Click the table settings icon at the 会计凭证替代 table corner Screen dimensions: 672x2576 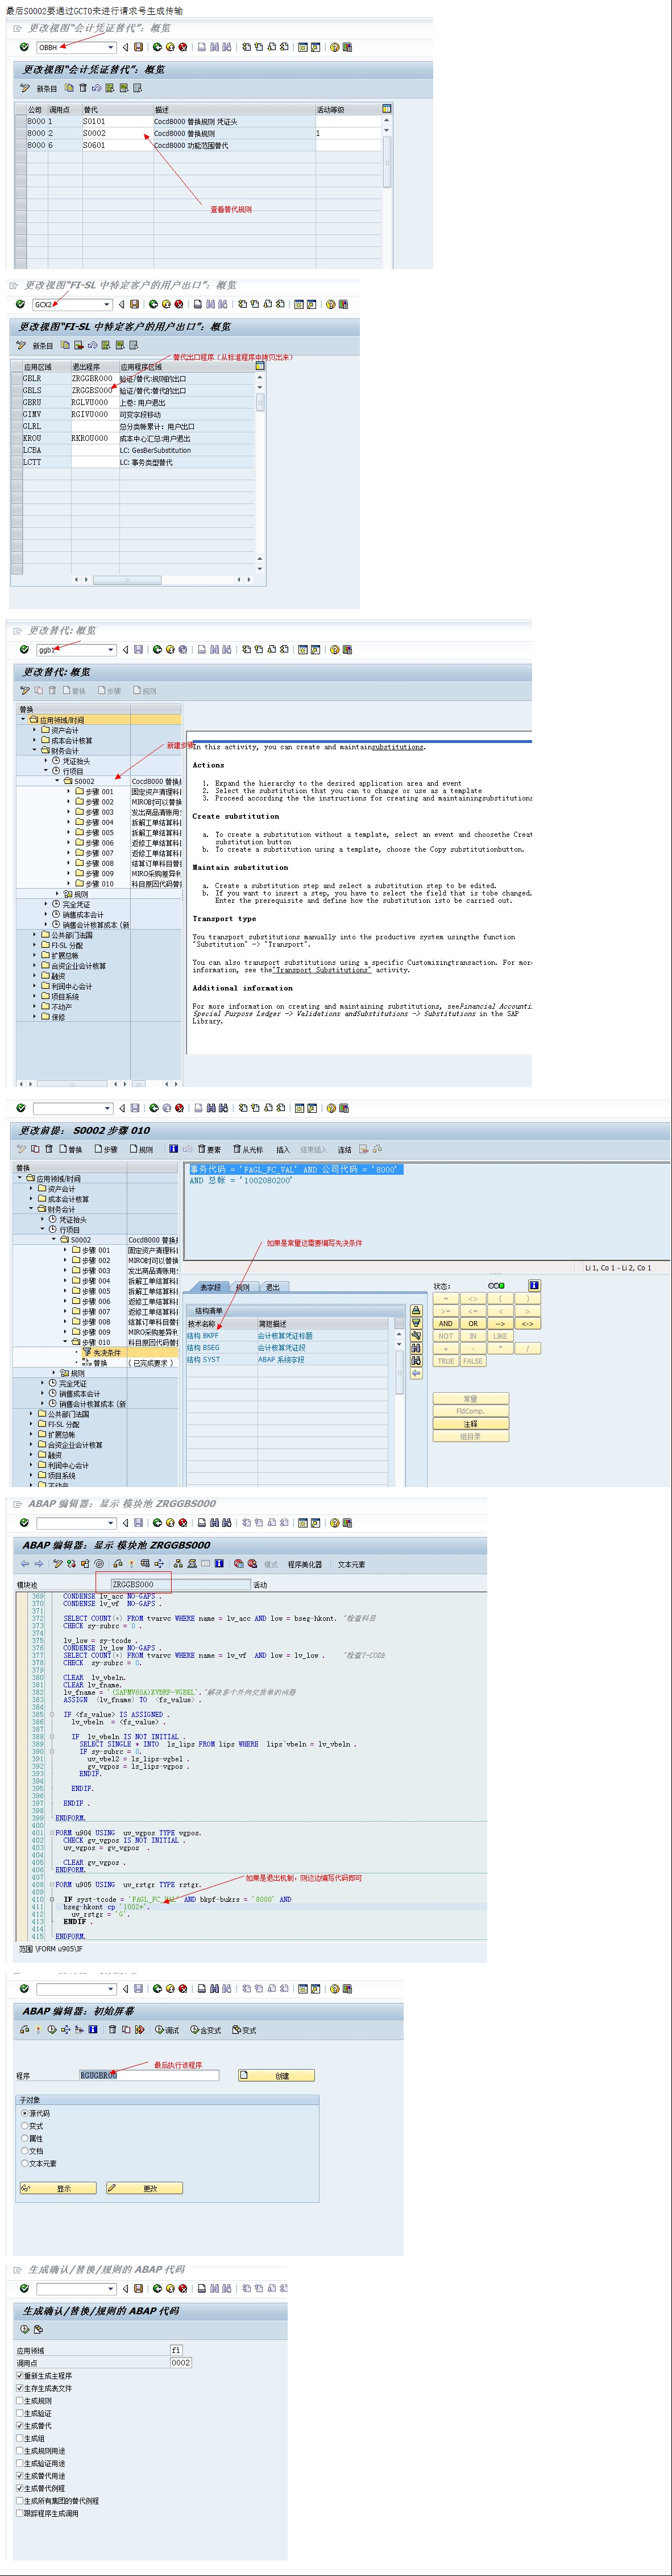point(386,108)
